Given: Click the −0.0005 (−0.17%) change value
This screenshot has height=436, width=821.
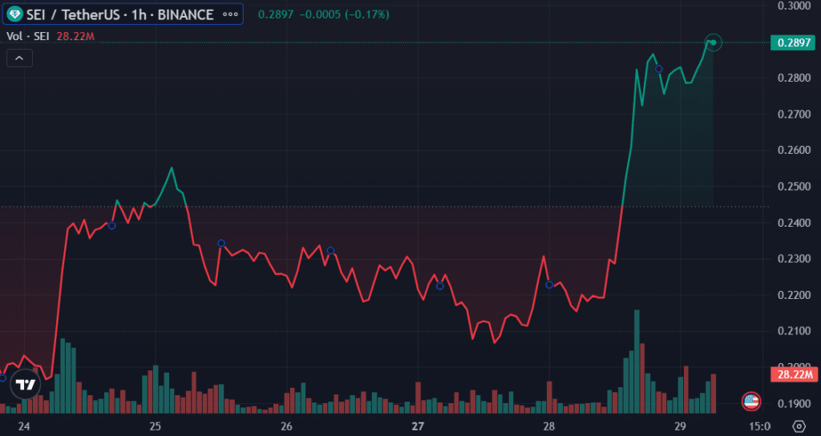Looking at the screenshot, I should pos(344,14).
